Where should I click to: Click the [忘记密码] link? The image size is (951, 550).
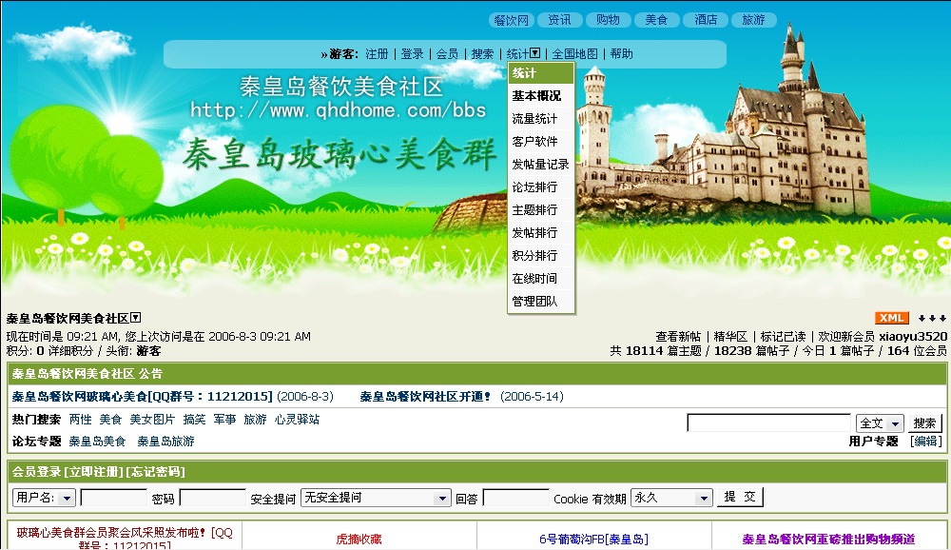[155, 472]
